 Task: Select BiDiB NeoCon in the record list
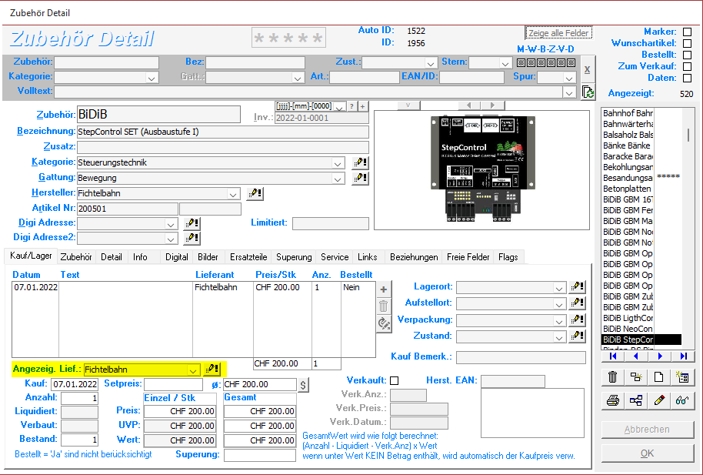click(x=628, y=329)
